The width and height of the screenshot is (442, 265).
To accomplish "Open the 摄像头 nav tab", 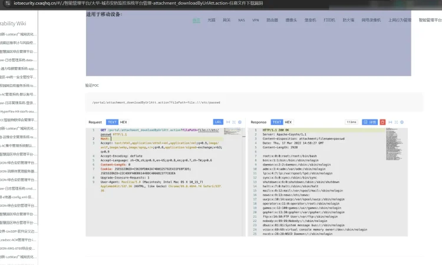I will point(291,20).
